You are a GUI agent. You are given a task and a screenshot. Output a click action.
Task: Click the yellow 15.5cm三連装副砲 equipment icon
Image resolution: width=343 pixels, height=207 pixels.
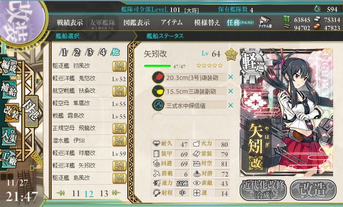point(158,91)
